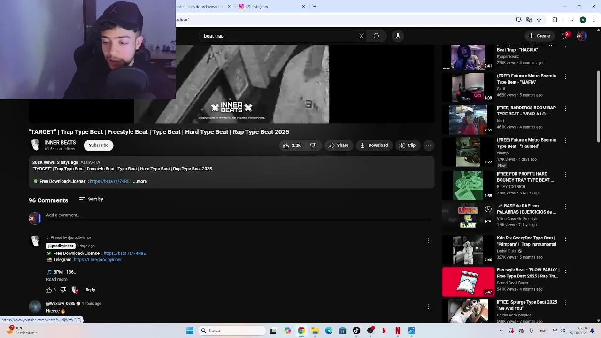Open Task View from the taskbar
The height and width of the screenshot is (338, 601).
tap(273, 331)
